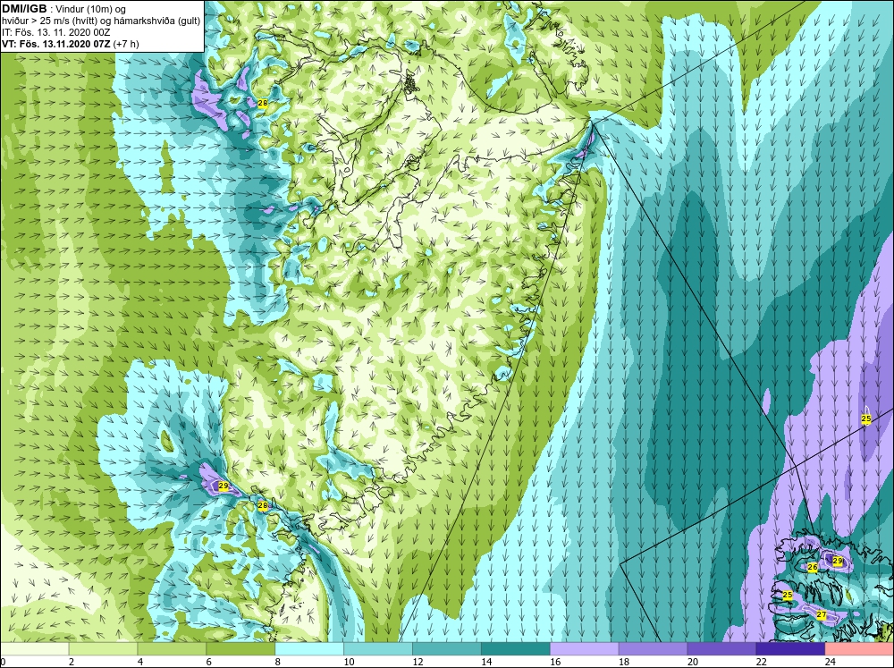Select the 16–18 m/s lavender legend swatch

[585, 649]
